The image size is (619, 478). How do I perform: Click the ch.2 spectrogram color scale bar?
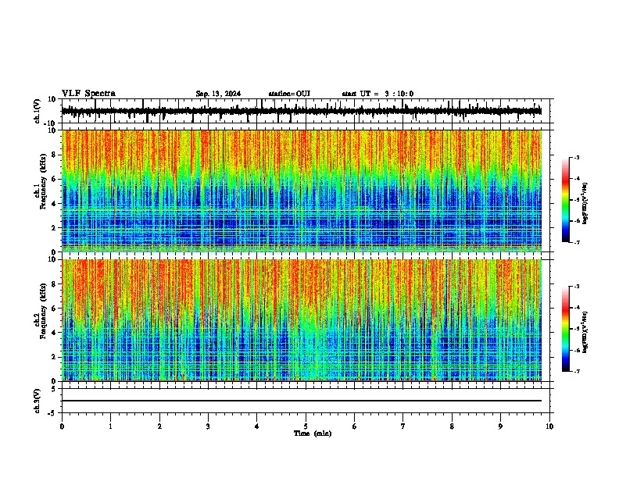pyautogui.click(x=565, y=329)
